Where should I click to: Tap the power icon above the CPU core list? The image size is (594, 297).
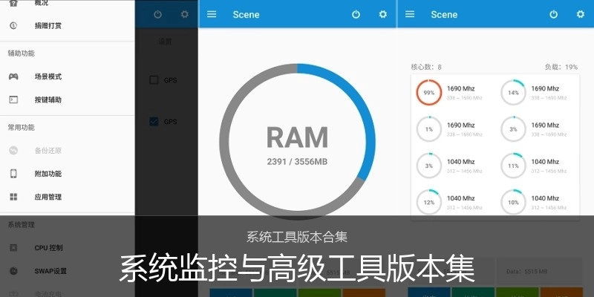[x=554, y=14]
